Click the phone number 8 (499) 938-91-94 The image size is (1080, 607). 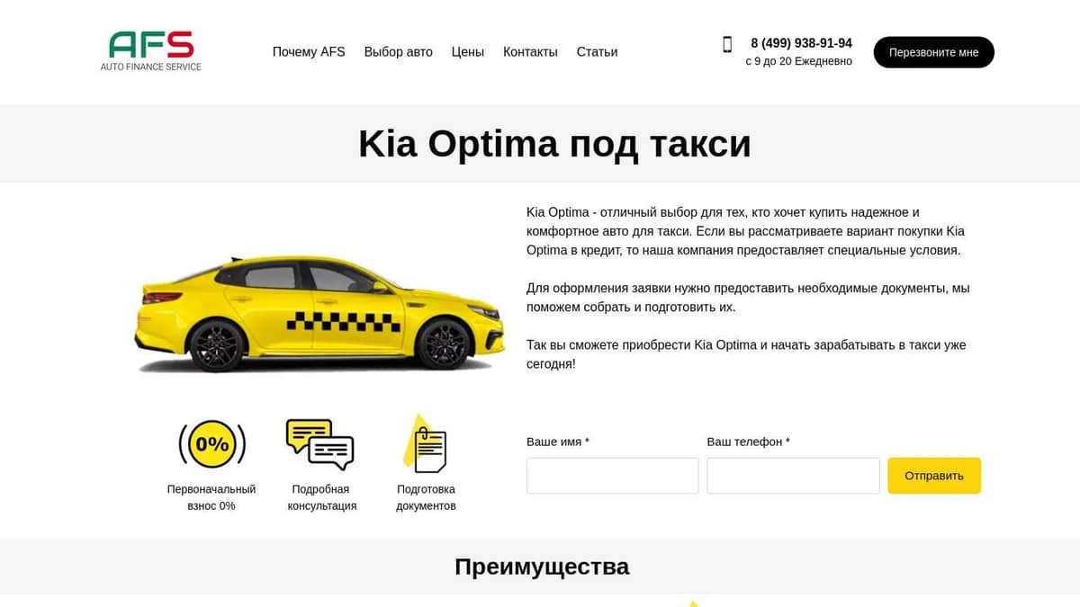(801, 43)
